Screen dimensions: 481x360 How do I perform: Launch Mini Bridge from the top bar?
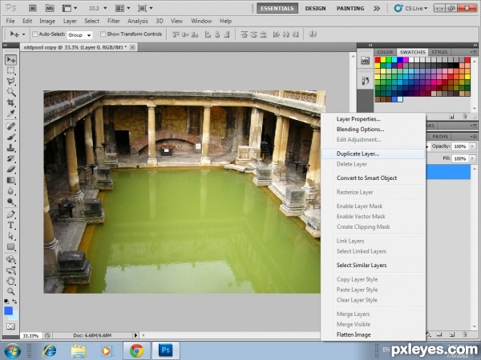(x=50, y=8)
